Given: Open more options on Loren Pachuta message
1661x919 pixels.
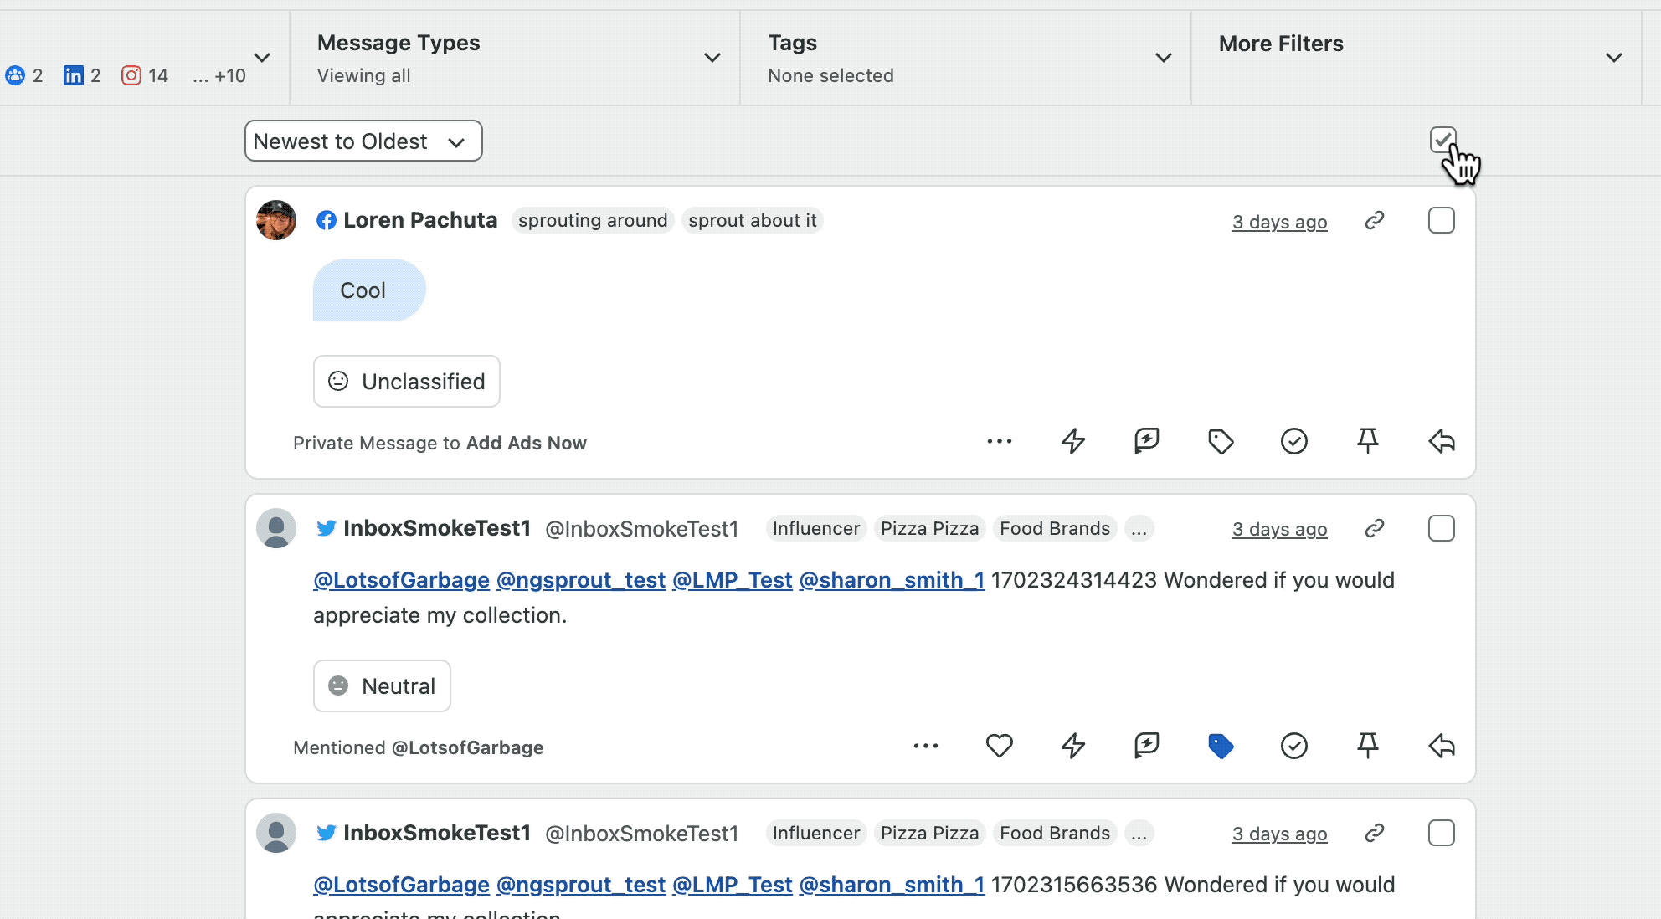Looking at the screenshot, I should 1000,441.
